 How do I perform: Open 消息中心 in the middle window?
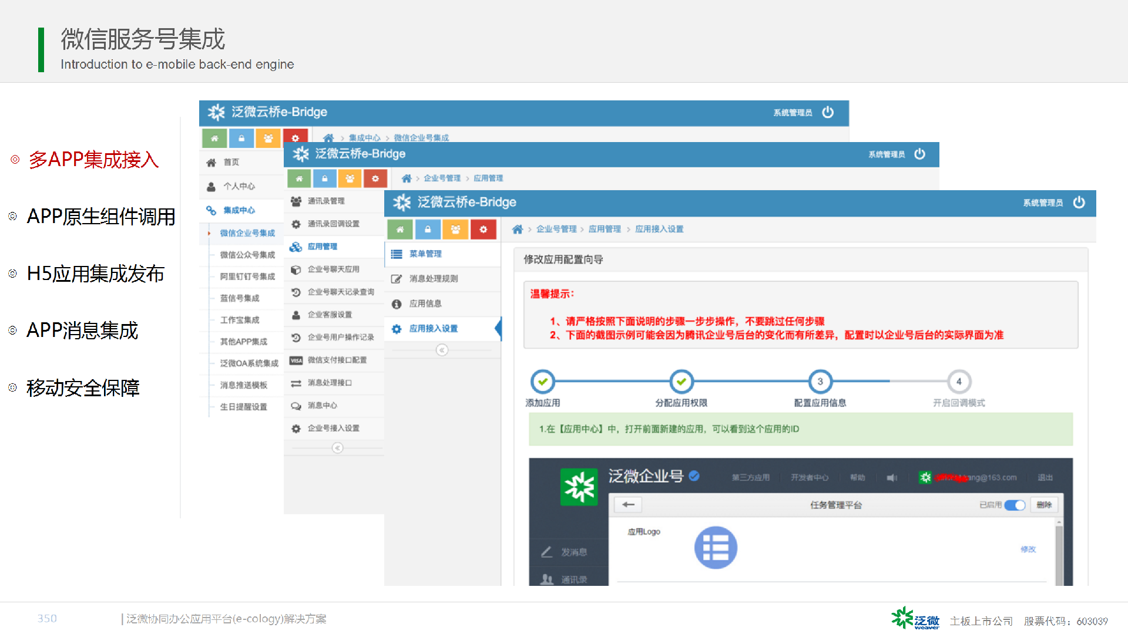point(334,406)
